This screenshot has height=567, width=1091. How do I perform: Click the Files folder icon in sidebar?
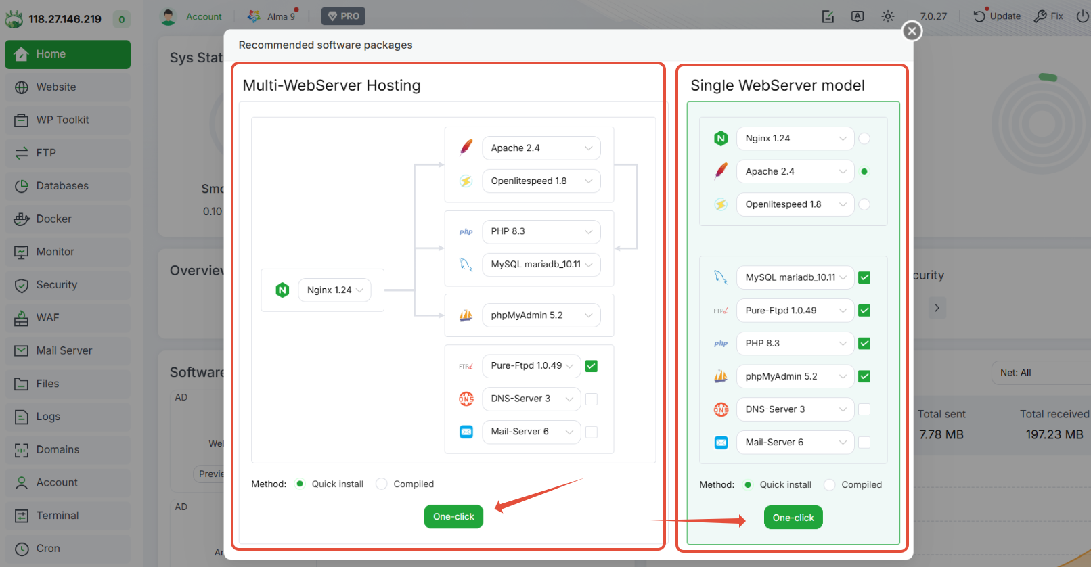tap(22, 384)
